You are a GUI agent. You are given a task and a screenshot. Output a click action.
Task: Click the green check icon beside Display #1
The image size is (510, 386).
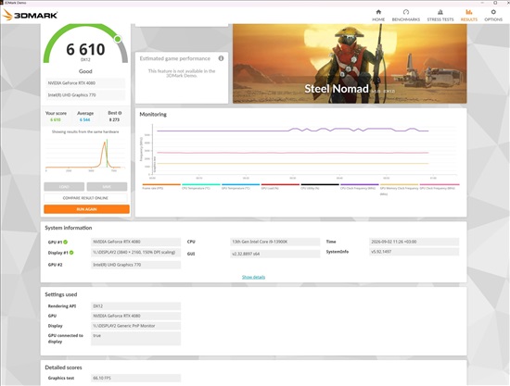point(71,253)
